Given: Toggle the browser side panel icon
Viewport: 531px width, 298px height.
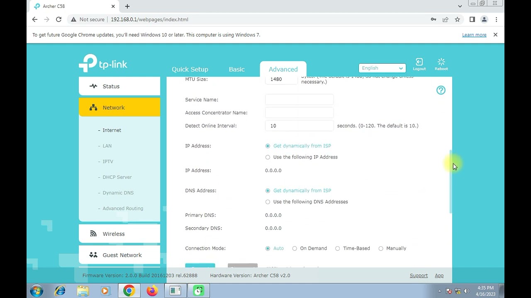Looking at the screenshot, I should pos(472,19).
